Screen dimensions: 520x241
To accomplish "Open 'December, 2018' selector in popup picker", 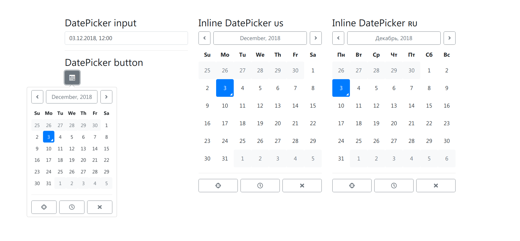I will pyautogui.click(x=72, y=97).
